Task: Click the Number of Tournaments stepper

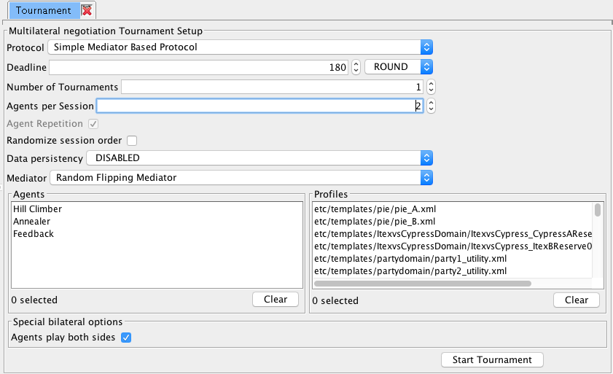Action: point(431,87)
